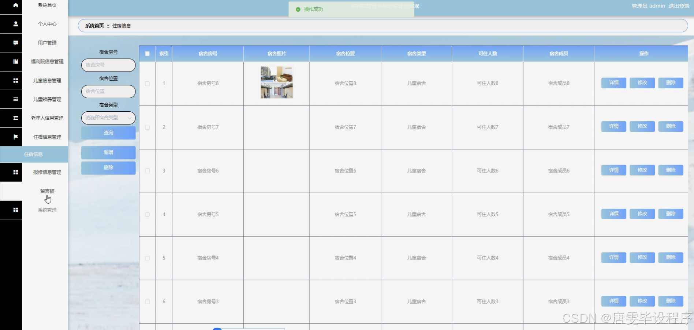Click 详情 for row 宿舍房号4

613,257
